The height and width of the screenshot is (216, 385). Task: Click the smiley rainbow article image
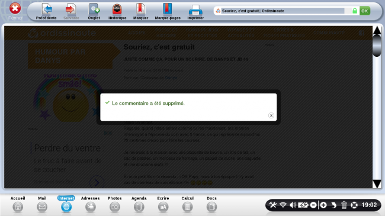[69, 98]
